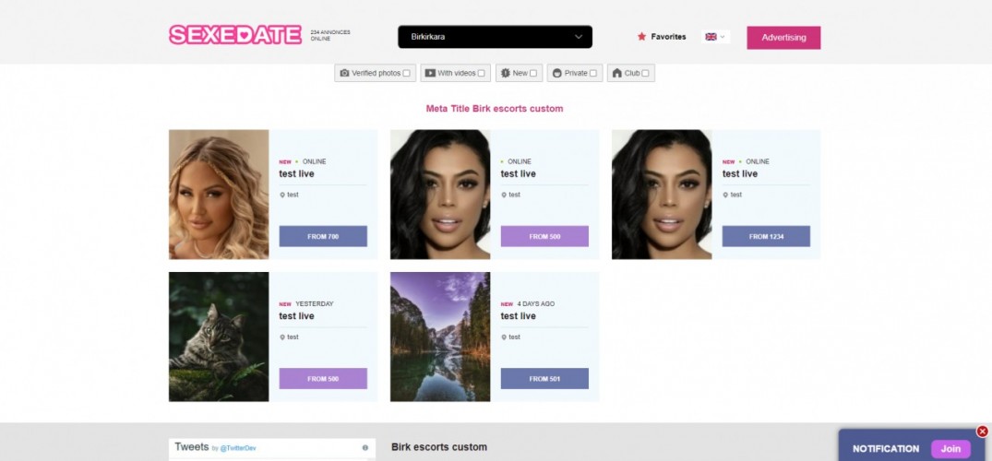
Task: Click the New filter badge icon
Action: pyautogui.click(x=506, y=74)
